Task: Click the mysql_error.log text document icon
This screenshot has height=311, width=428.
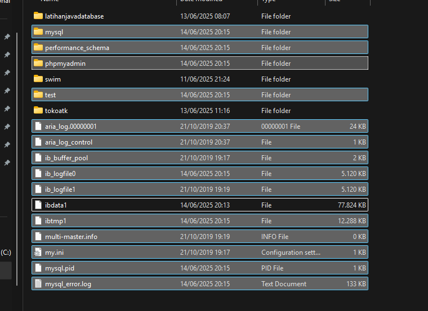Action: click(38, 284)
